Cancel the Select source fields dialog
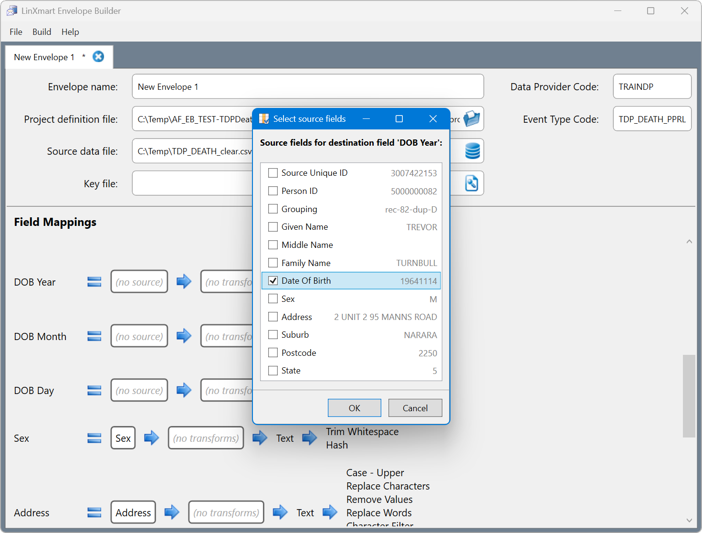Viewport: 702px width, 533px height. (415, 408)
